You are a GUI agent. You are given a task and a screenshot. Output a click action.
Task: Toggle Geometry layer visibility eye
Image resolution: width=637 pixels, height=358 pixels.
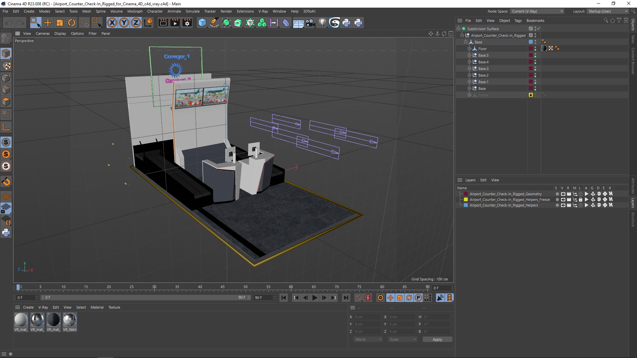[x=563, y=194]
